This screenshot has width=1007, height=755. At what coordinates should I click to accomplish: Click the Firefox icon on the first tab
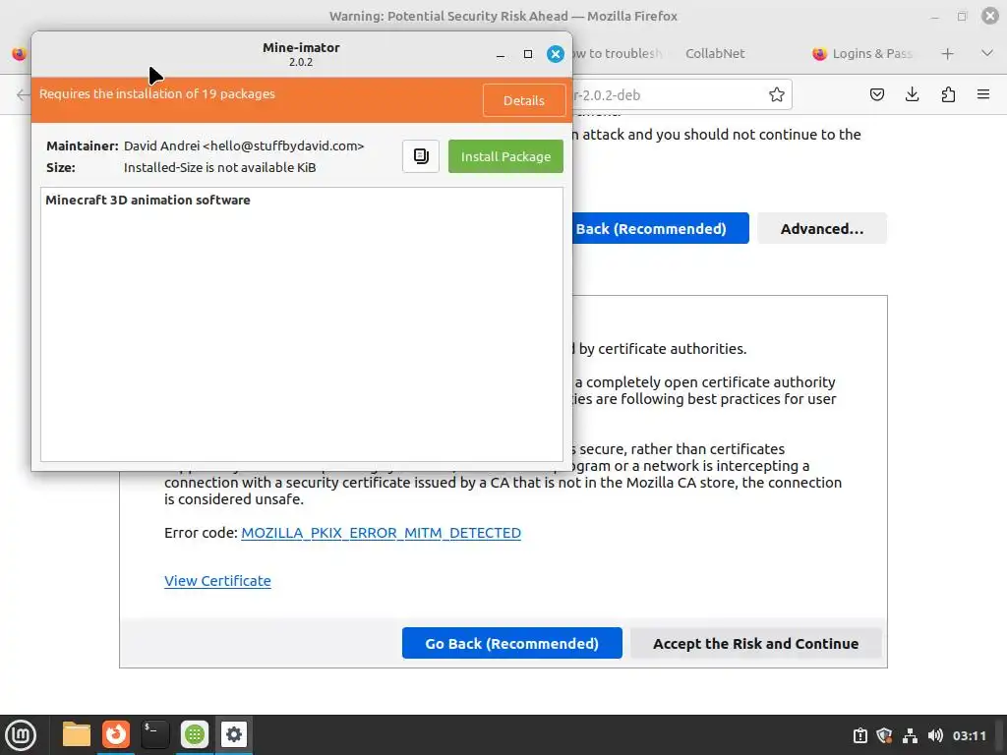(x=20, y=54)
